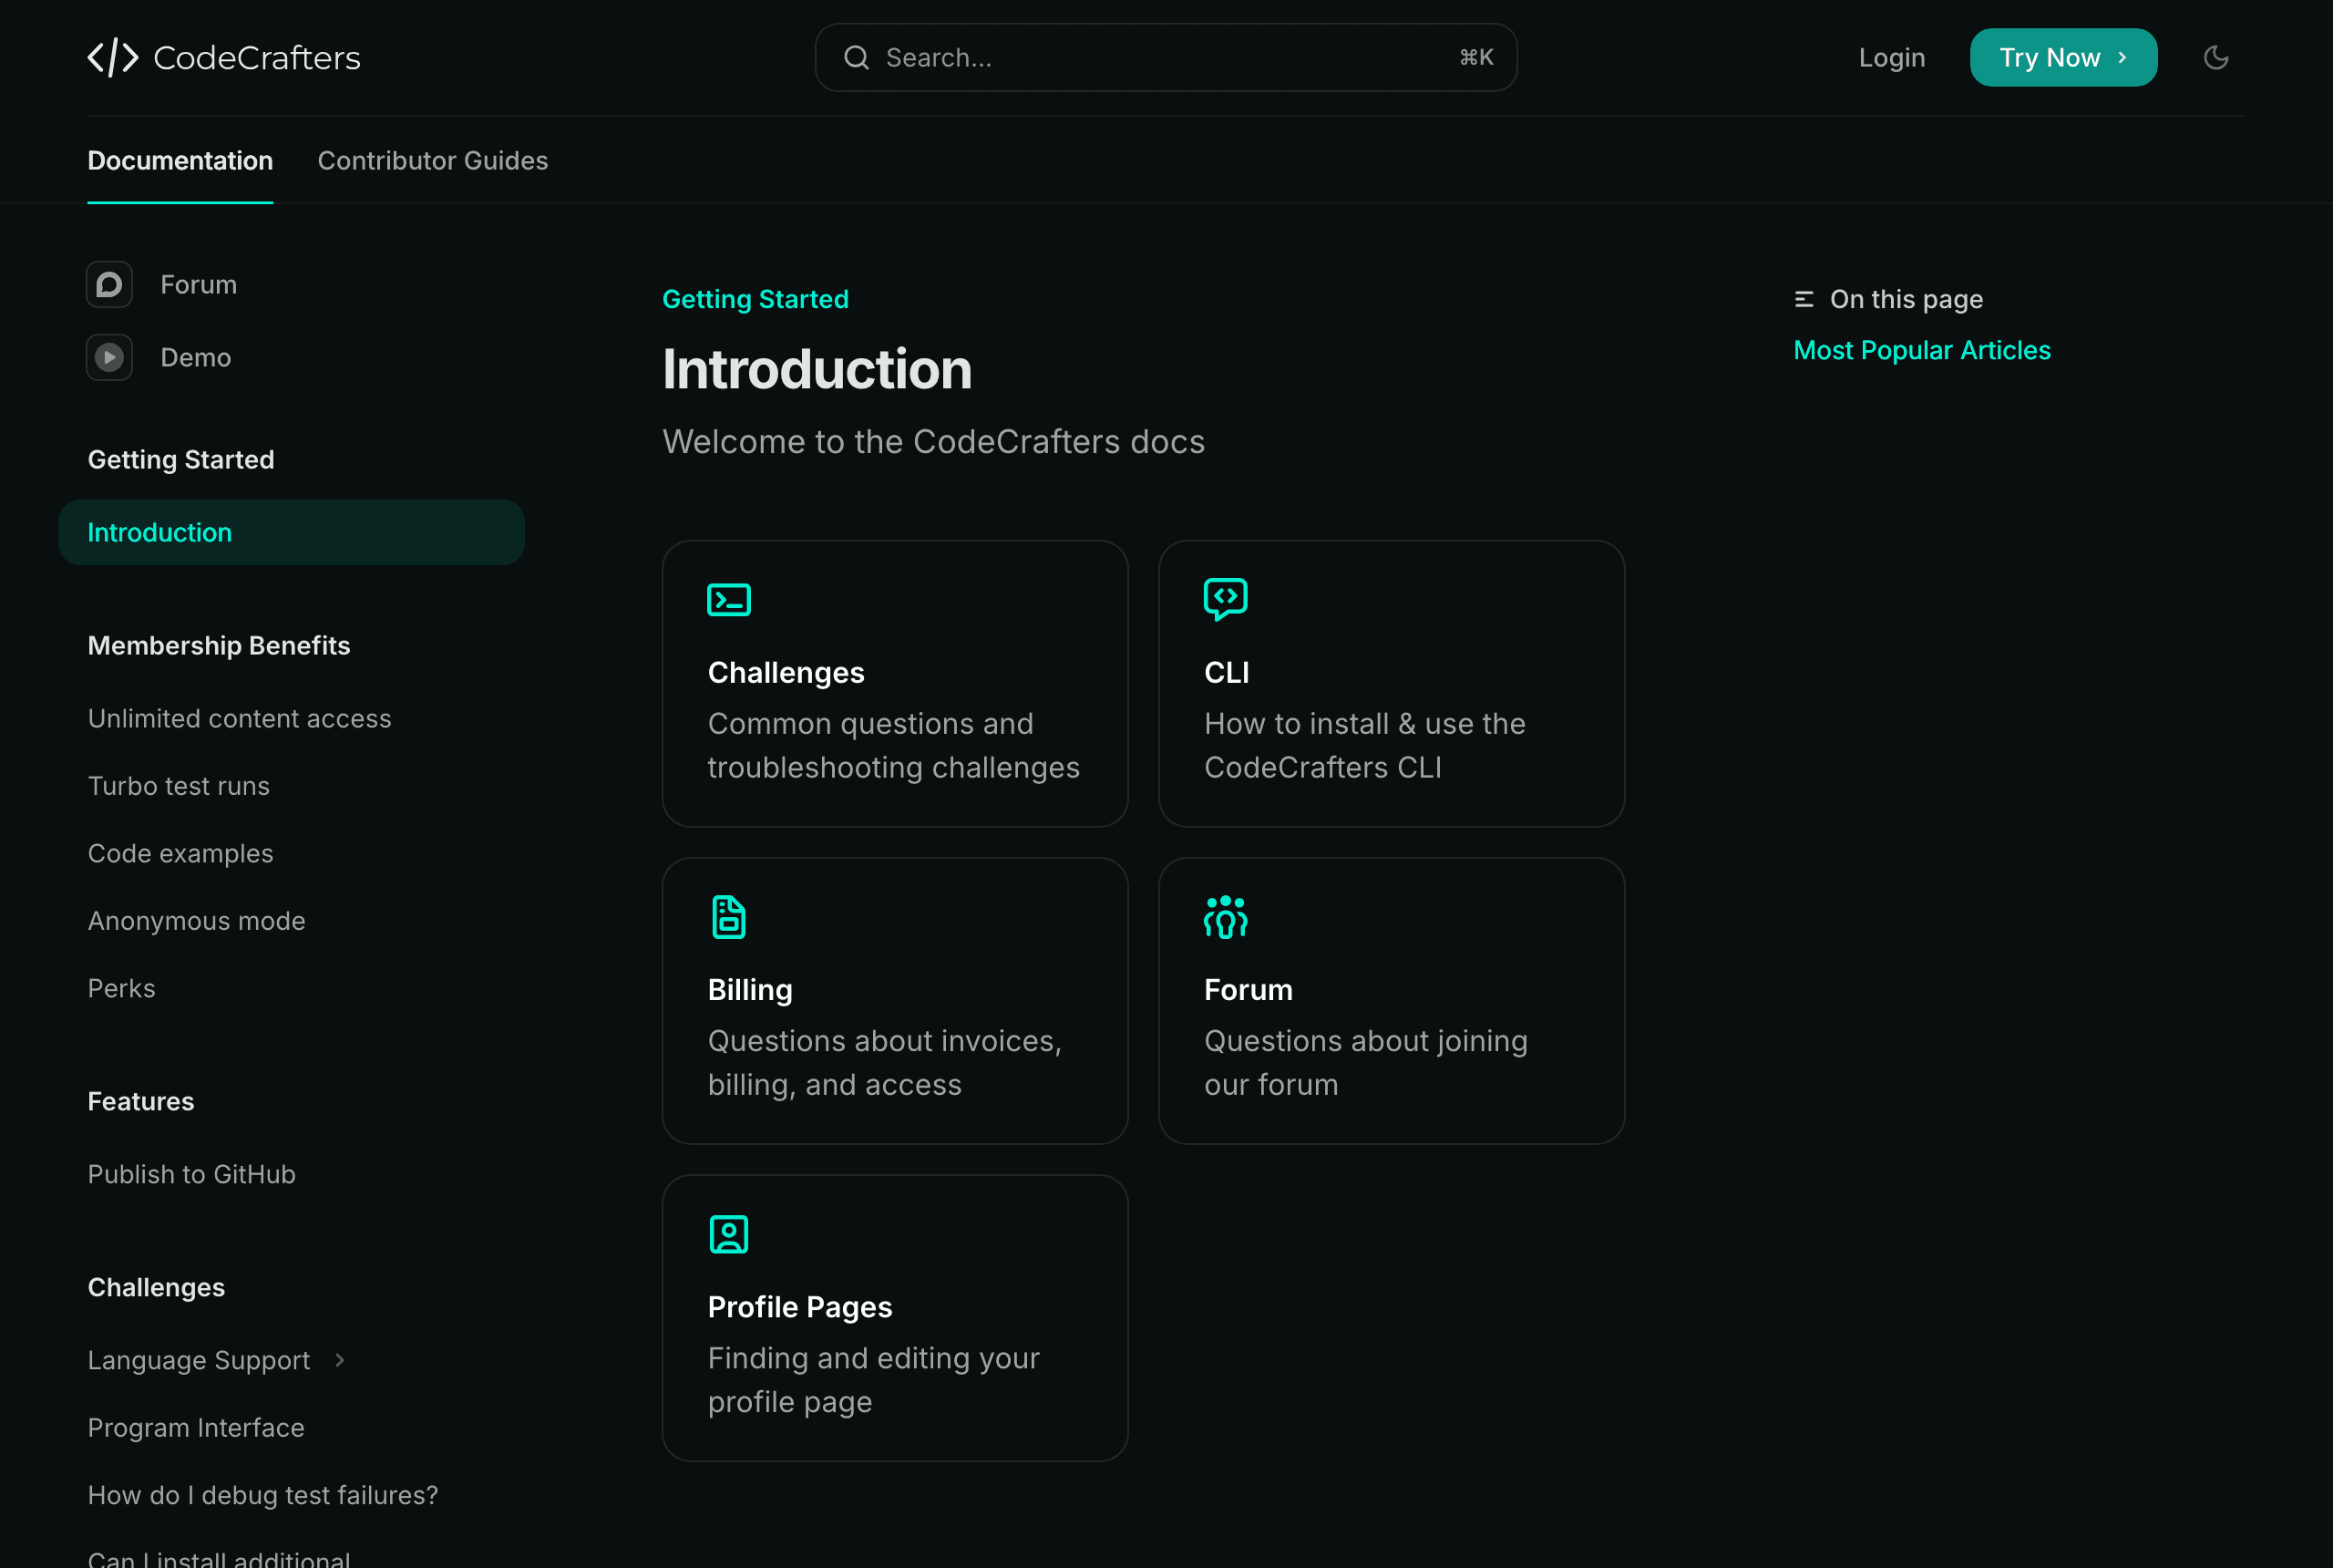
Task: Open Code examples page
Action: 180,854
